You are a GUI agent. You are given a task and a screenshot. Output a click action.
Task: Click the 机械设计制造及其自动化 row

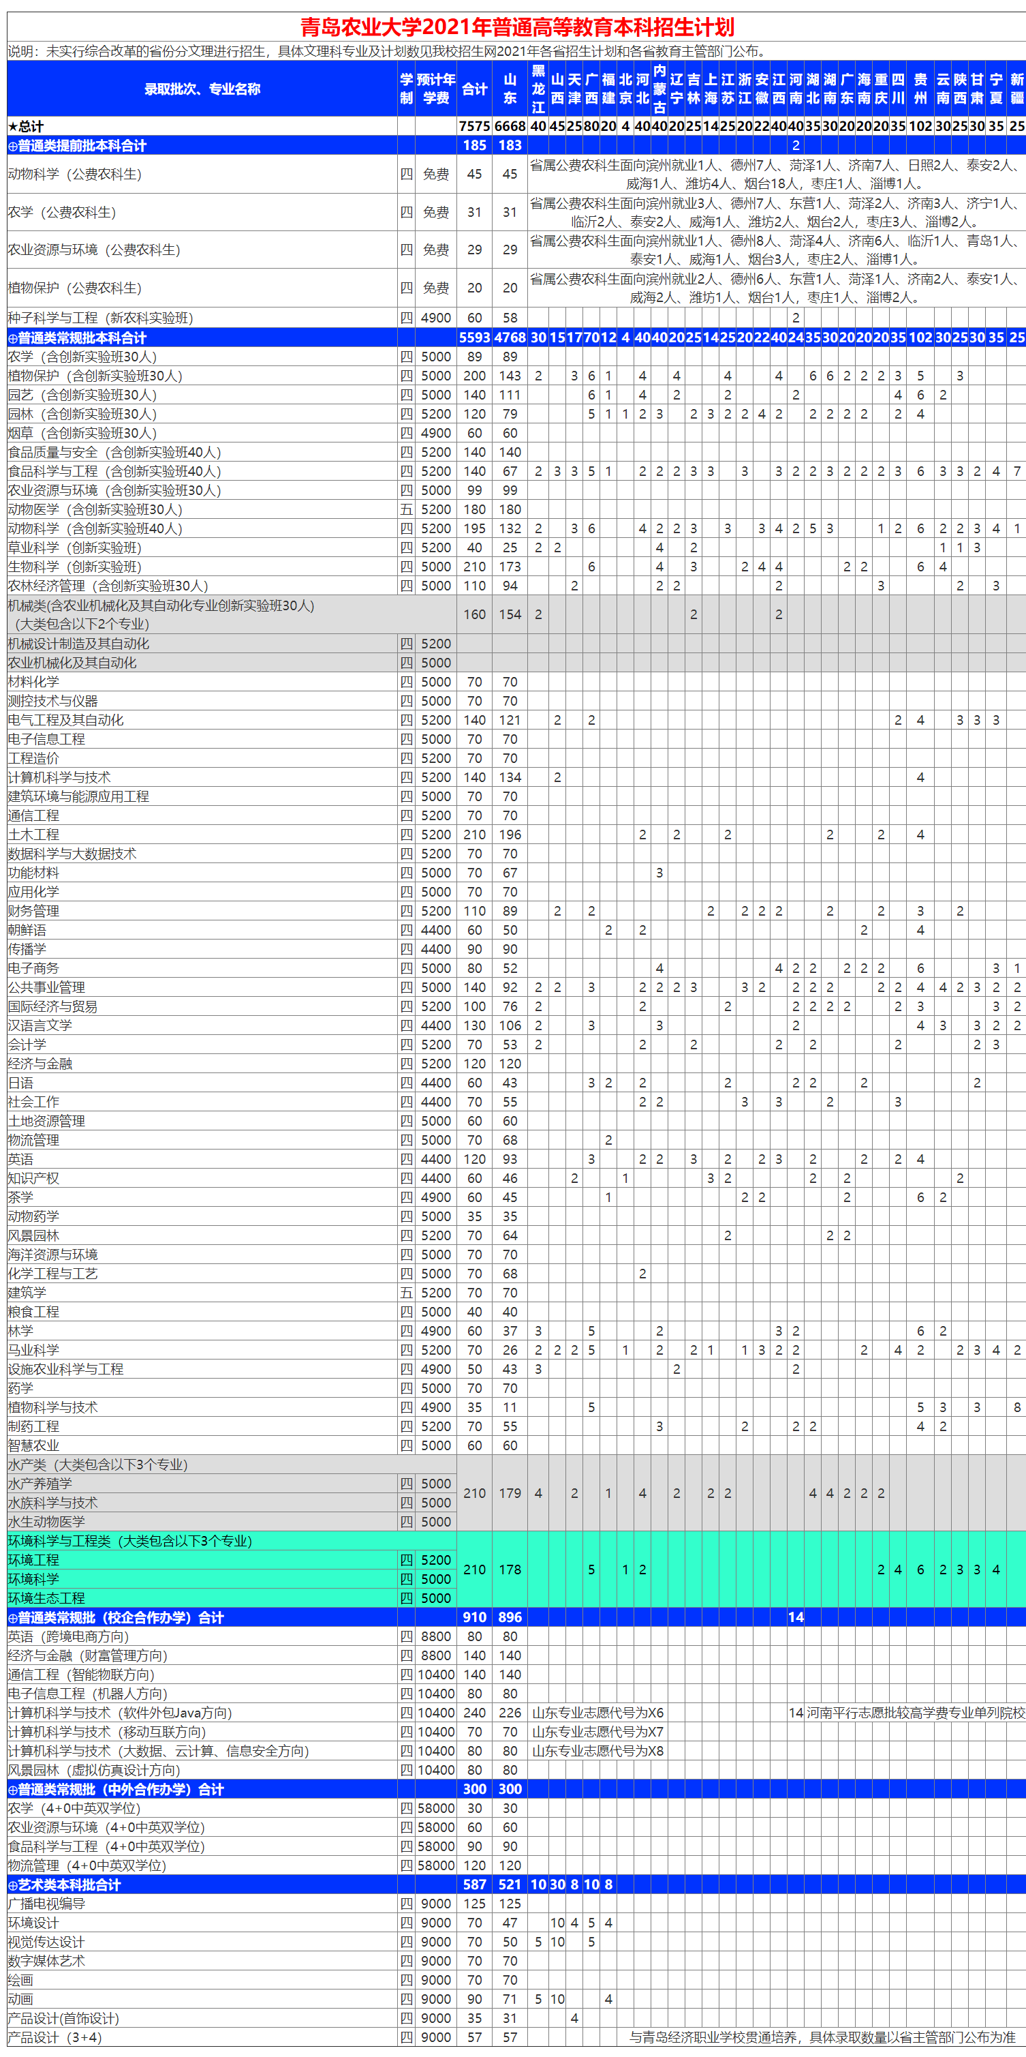(516, 644)
